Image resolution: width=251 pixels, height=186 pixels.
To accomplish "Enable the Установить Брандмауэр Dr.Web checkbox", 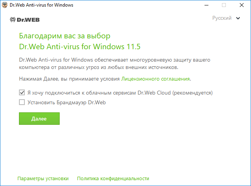I will click(22, 102).
